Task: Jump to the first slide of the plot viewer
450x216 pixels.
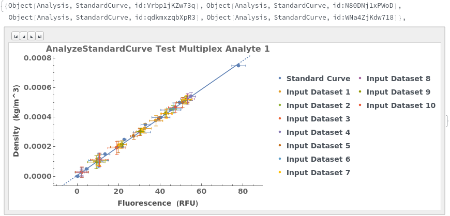Action: click(16, 36)
